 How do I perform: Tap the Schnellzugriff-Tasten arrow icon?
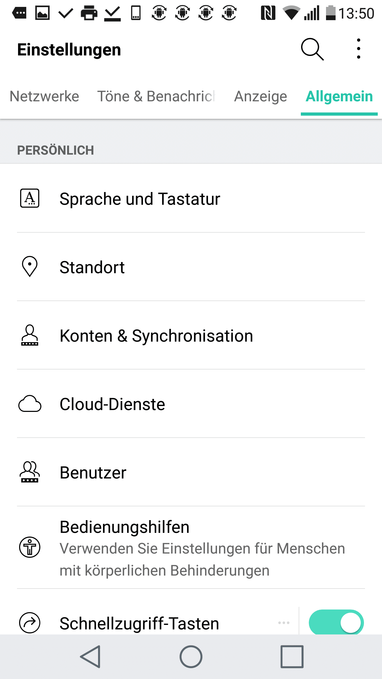(x=30, y=623)
